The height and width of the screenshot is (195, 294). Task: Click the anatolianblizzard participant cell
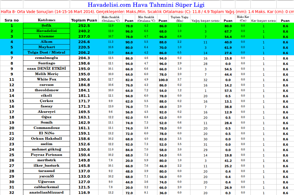46,192
